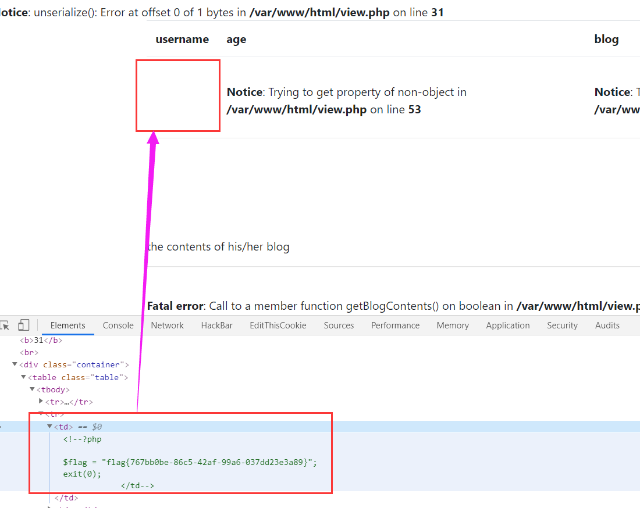Open the Console tab
The image size is (640, 508).
tap(118, 325)
